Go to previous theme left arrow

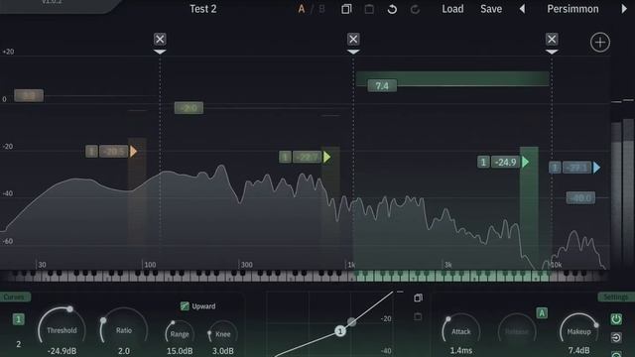pyautogui.click(x=522, y=9)
